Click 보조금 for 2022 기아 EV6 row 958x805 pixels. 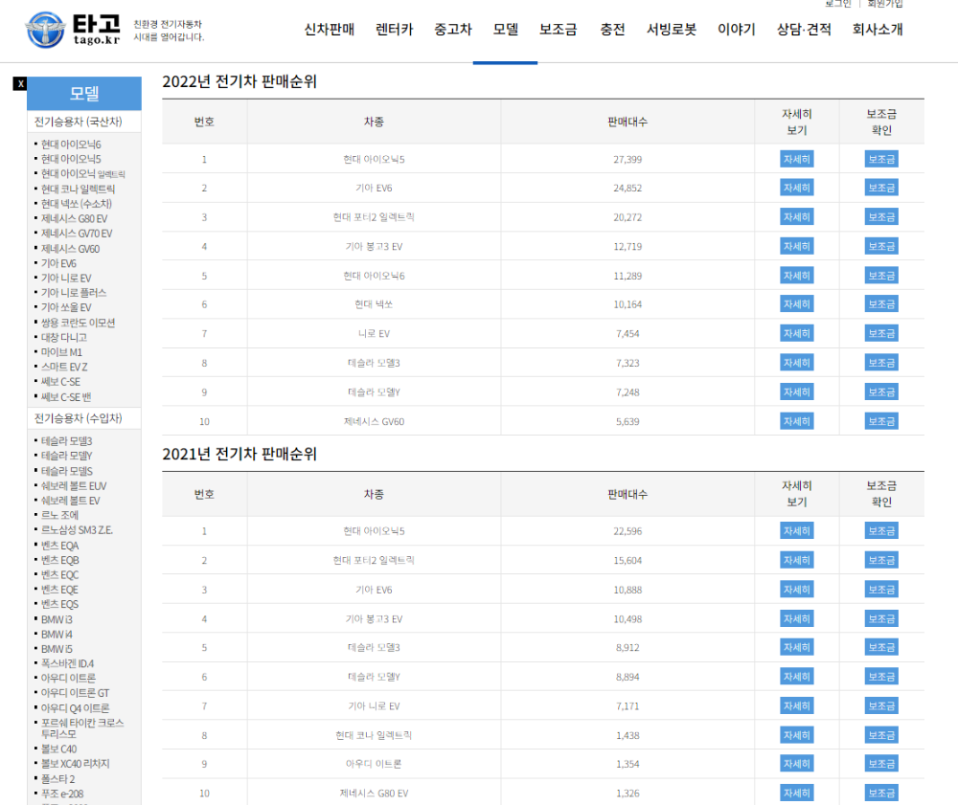coord(881,188)
